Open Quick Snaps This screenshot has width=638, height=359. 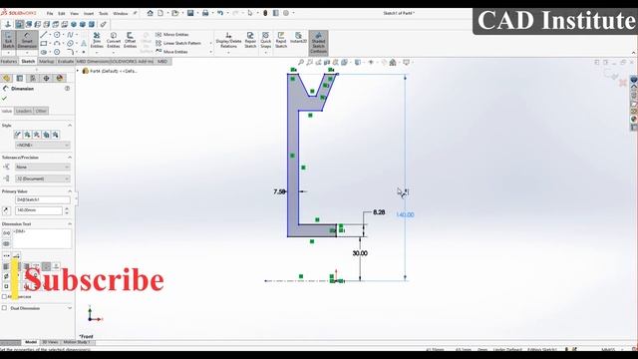[266, 40]
